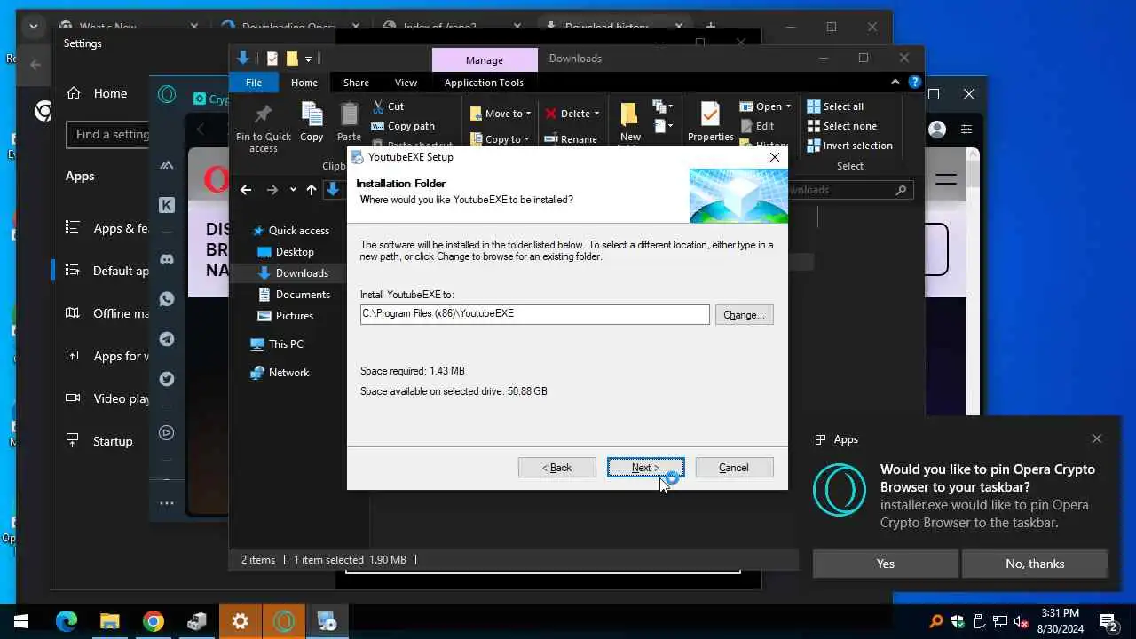Open File Explorer help icon

click(x=914, y=83)
